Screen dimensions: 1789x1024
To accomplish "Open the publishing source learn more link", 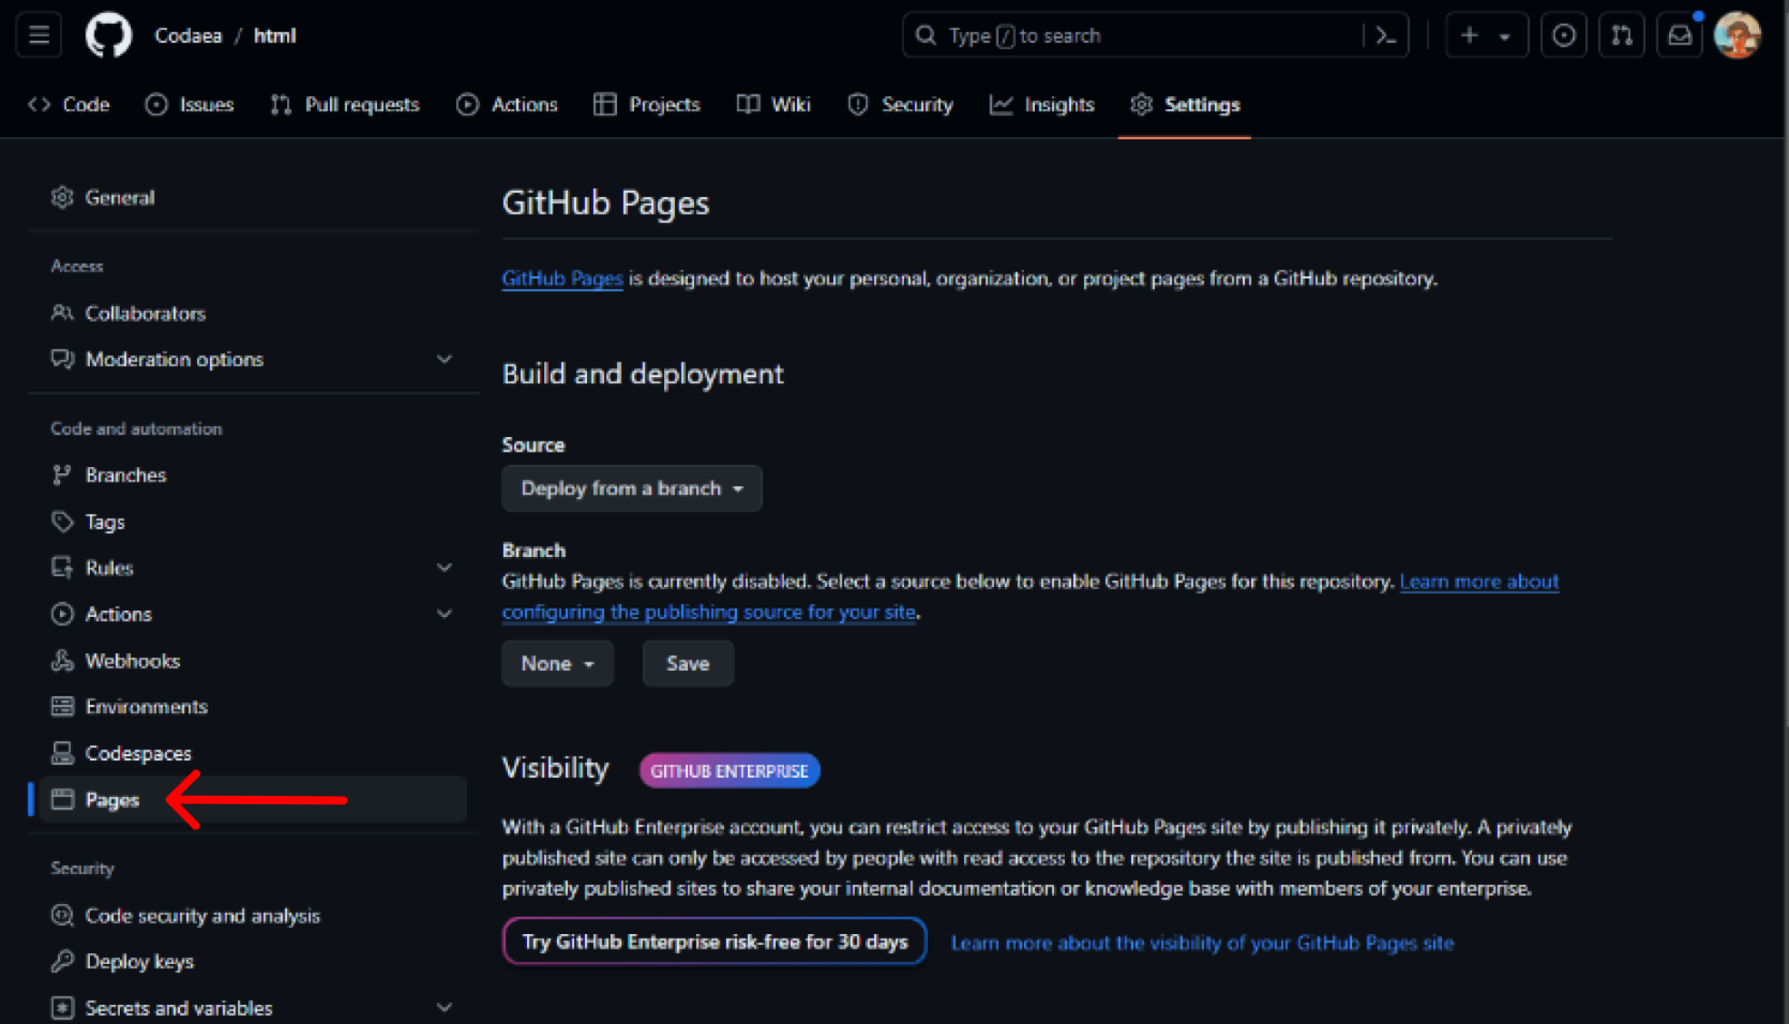I will click(1030, 597).
